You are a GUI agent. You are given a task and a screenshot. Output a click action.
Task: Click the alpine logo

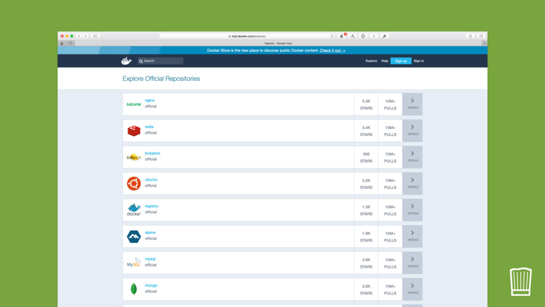pyautogui.click(x=134, y=237)
